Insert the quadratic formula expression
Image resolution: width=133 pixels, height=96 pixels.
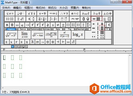pos(51,35)
